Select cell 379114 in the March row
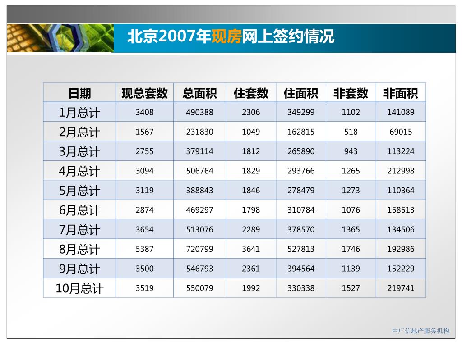462x346 pixels. pos(200,151)
